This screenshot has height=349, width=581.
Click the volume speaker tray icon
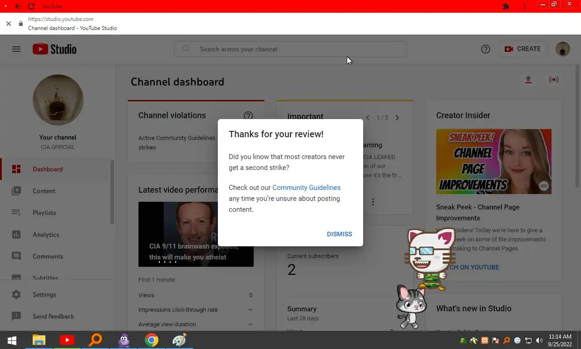click(539, 340)
